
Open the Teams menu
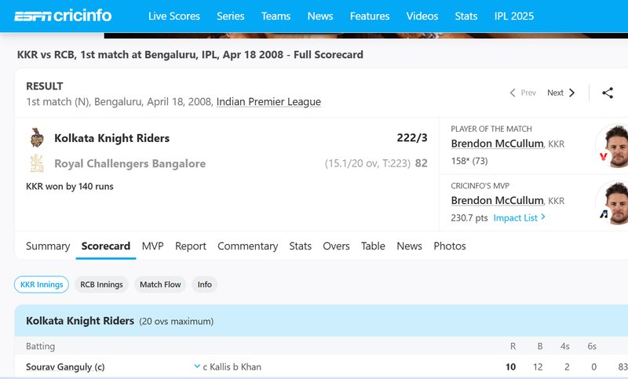point(276,16)
